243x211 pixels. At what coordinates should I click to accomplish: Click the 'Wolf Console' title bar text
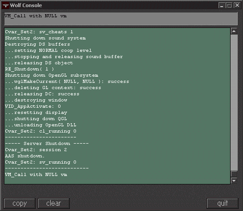[26, 5]
